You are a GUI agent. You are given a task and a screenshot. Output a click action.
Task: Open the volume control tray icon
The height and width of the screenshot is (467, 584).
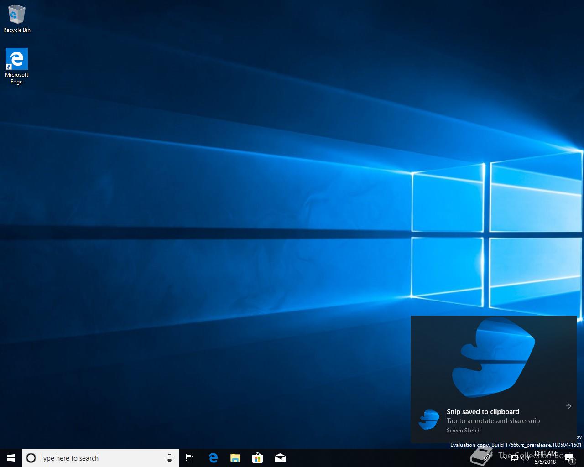(x=525, y=458)
